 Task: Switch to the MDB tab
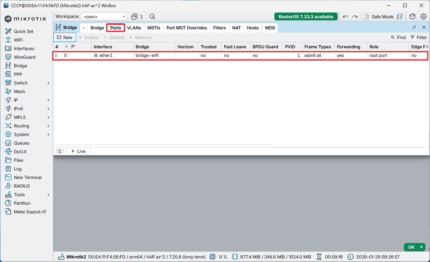(270, 28)
